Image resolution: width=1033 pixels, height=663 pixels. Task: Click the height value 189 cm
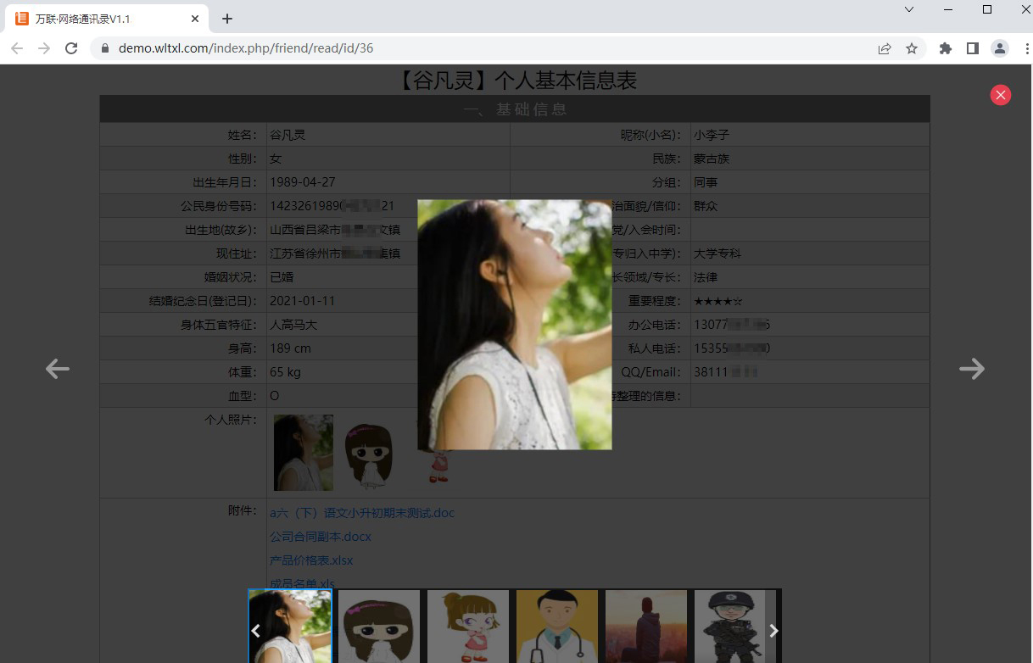[290, 348]
